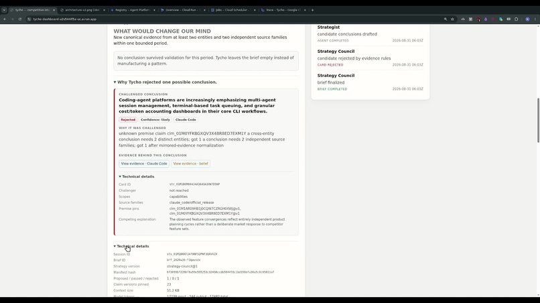Open a new browser tab
The height and width of the screenshot is (303, 540).
312,10
